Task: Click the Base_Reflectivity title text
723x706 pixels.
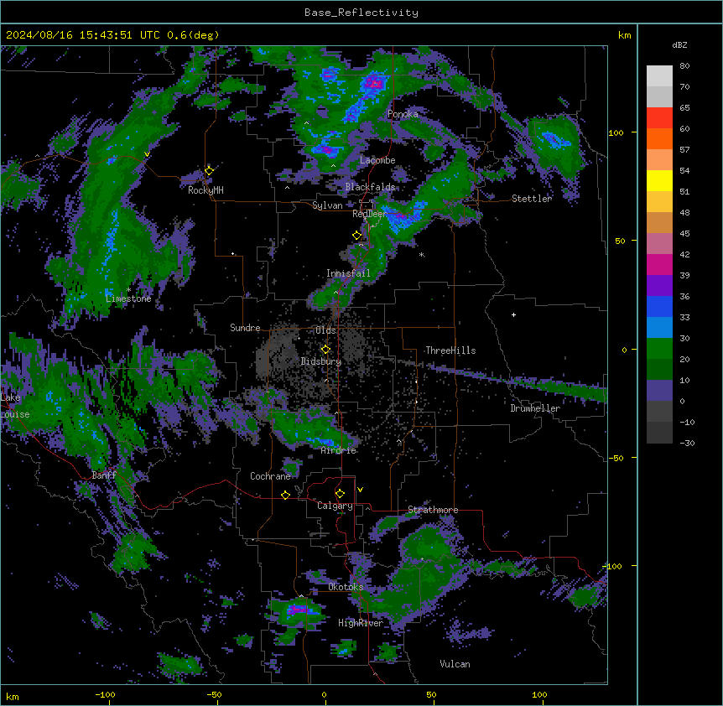Action: pyautogui.click(x=361, y=13)
